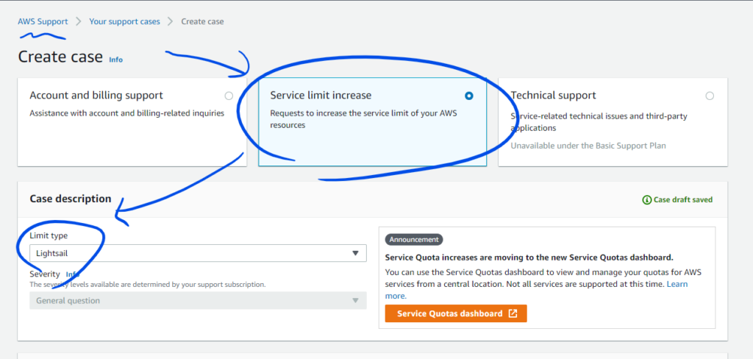Select Technical support radio button
The height and width of the screenshot is (359, 753).
coord(710,96)
